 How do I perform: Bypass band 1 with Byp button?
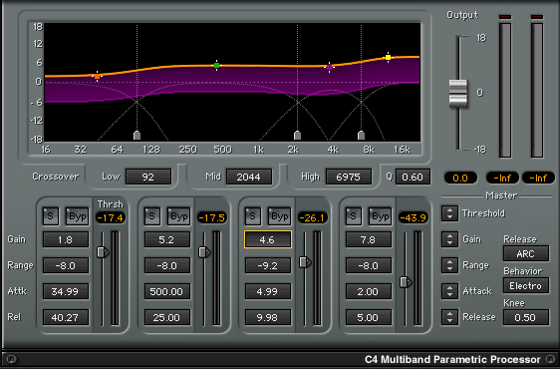pyautogui.click(x=77, y=216)
